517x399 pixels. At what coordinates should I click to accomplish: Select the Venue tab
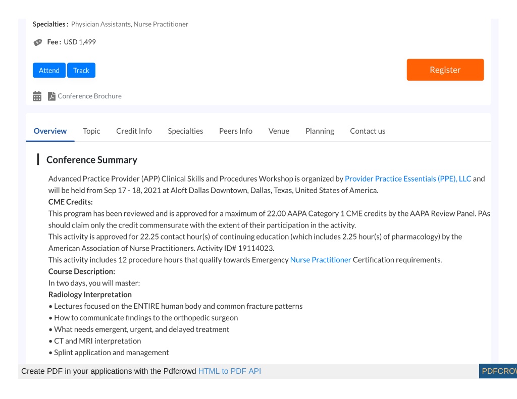click(x=279, y=131)
